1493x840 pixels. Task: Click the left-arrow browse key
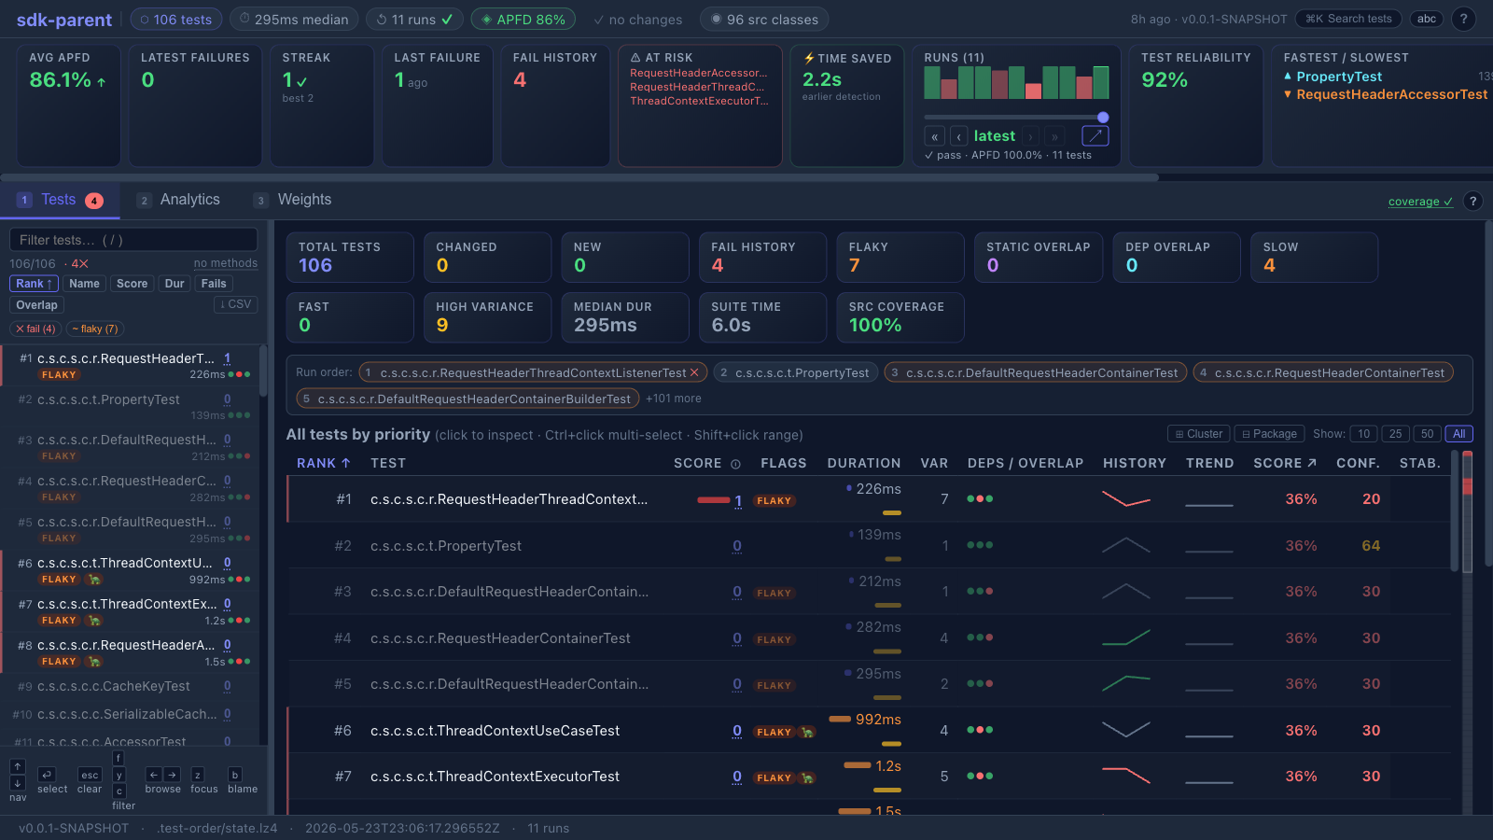coord(154,775)
